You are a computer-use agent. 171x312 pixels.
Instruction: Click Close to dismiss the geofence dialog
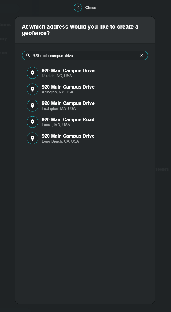pyautogui.click(x=91, y=8)
